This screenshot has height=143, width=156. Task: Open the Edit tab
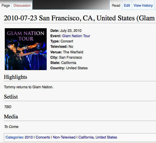pyautogui.click(x=127, y=6)
